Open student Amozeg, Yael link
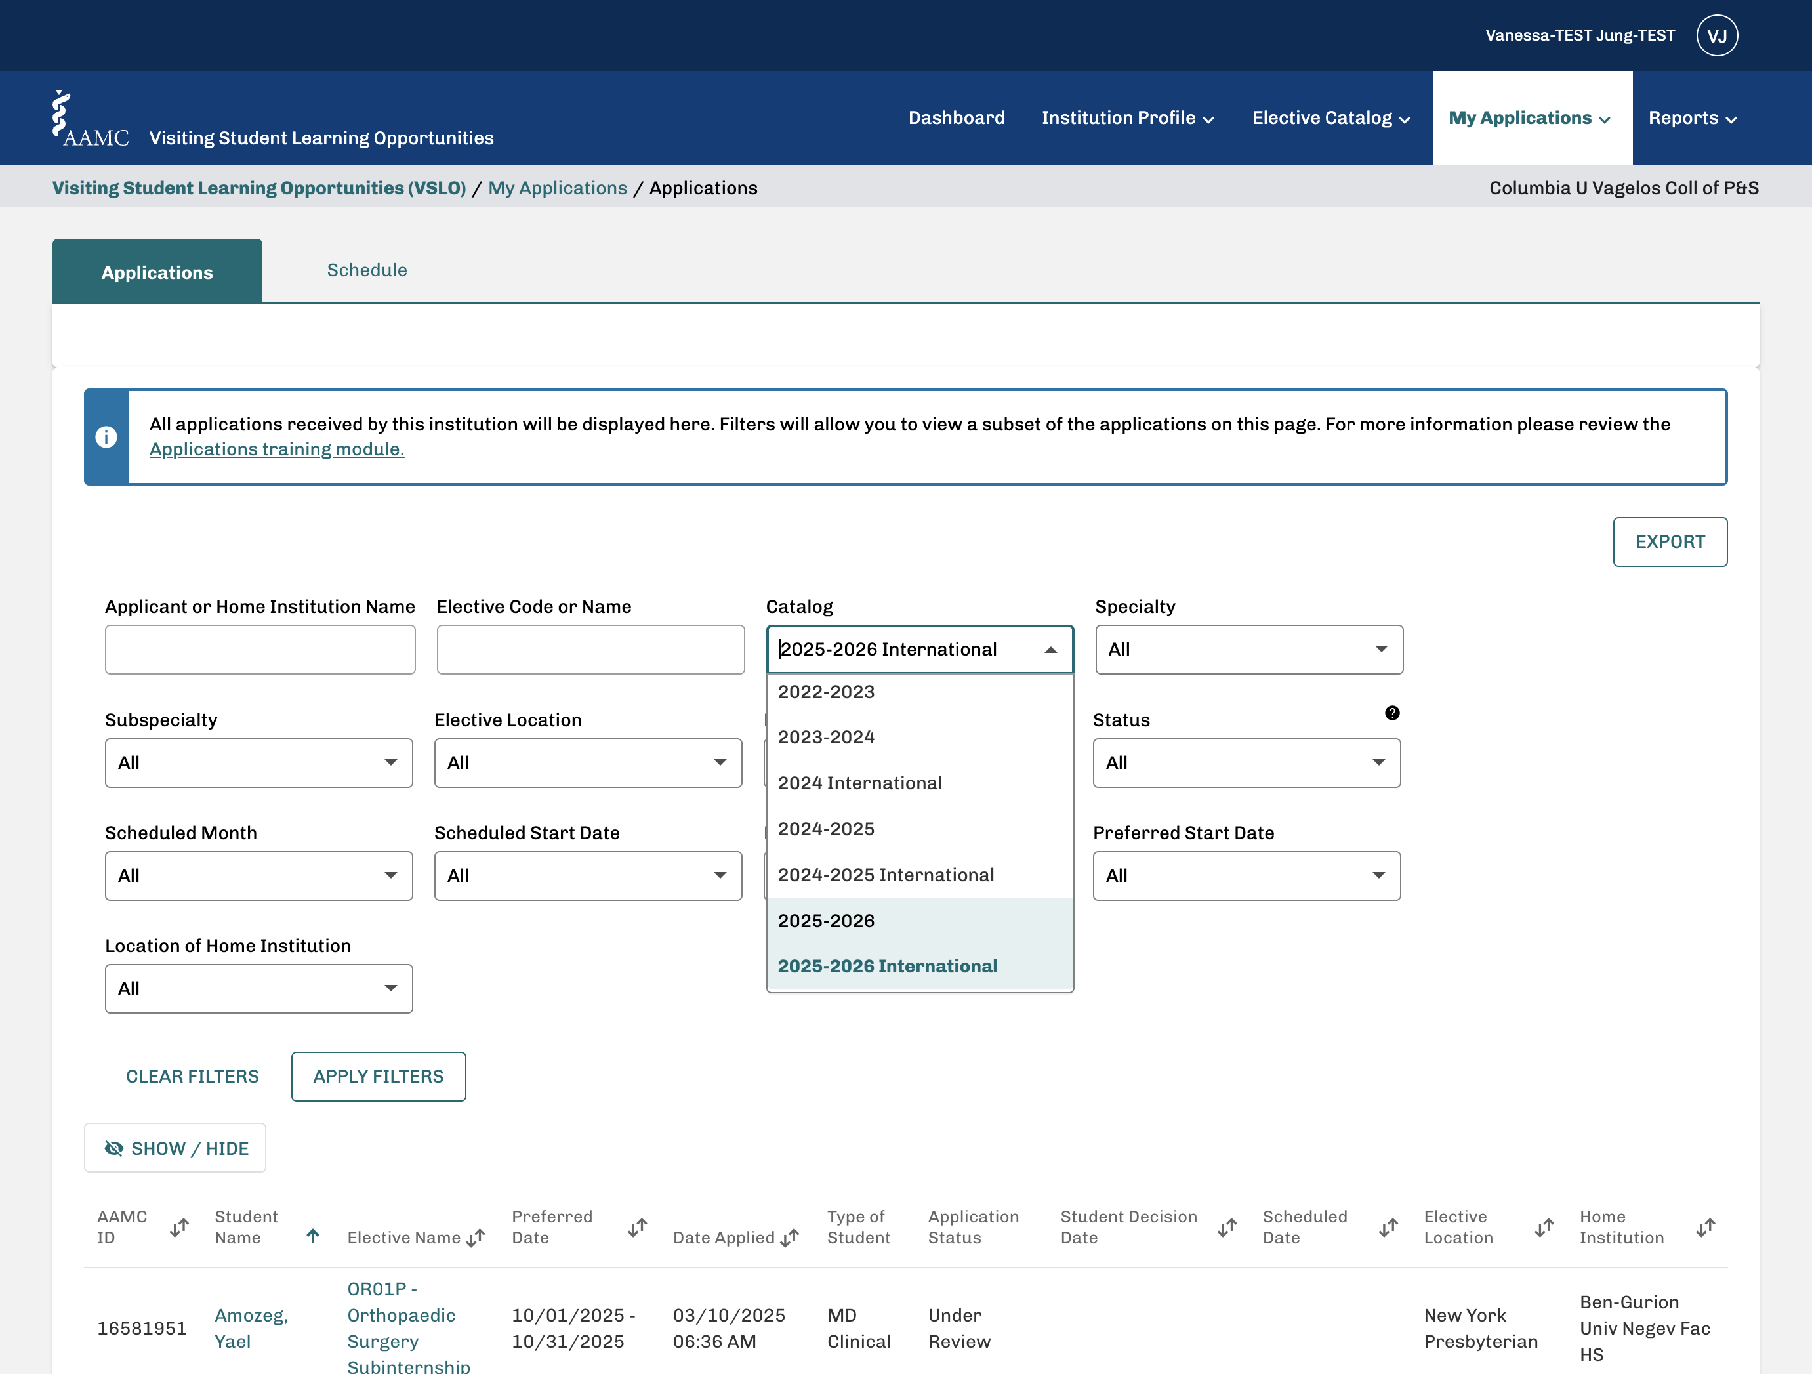This screenshot has width=1812, height=1374. (251, 1328)
